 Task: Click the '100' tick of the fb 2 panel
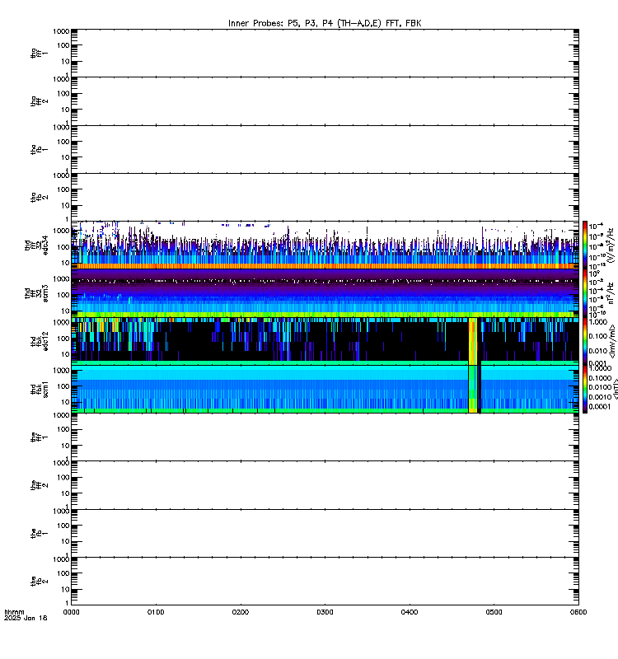pyautogui.click(x=63, y=573)
